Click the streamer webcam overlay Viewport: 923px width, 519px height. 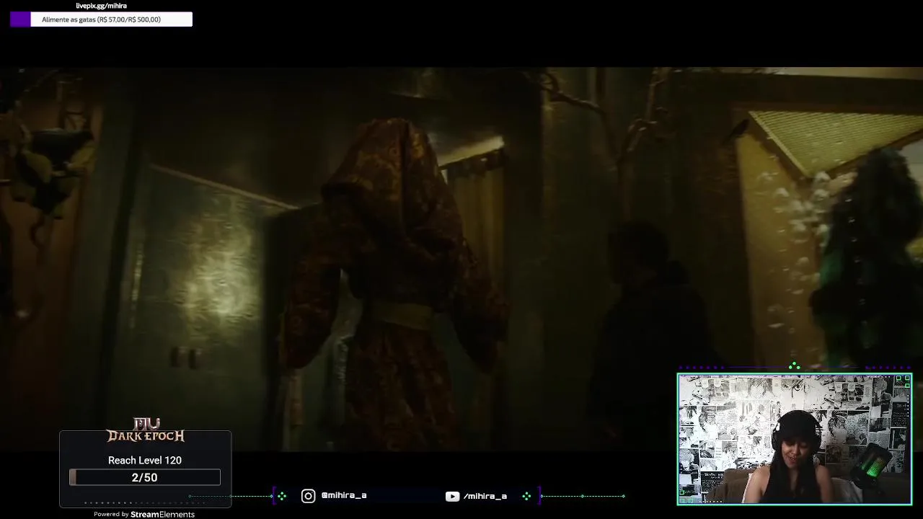pos(795,438)
